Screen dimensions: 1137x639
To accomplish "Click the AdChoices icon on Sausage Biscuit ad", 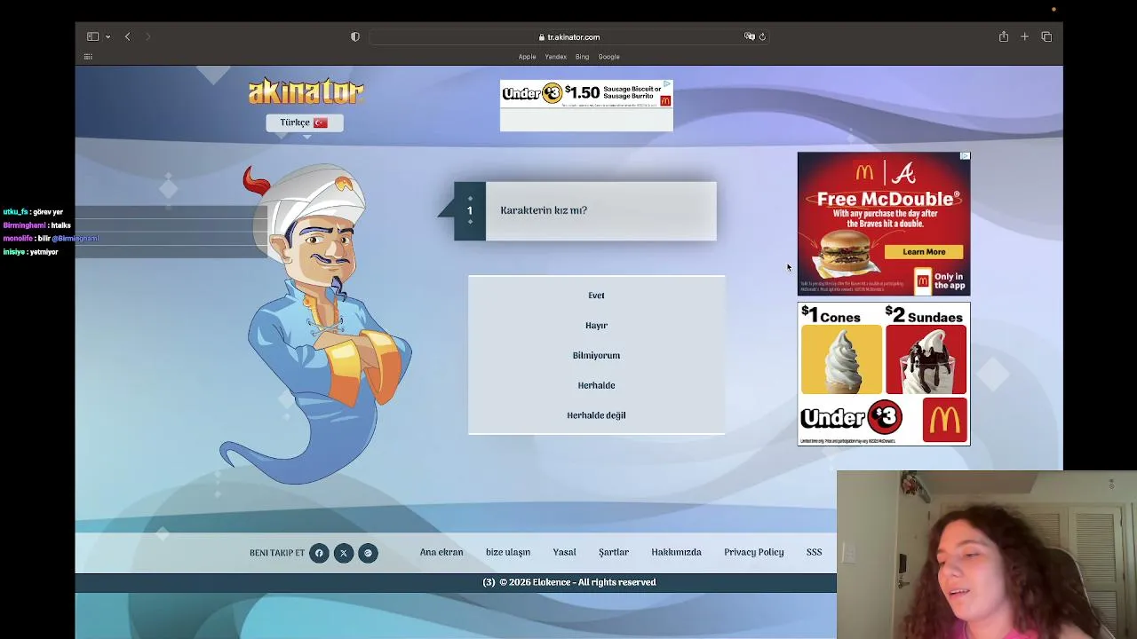I will tap(667, 84).
